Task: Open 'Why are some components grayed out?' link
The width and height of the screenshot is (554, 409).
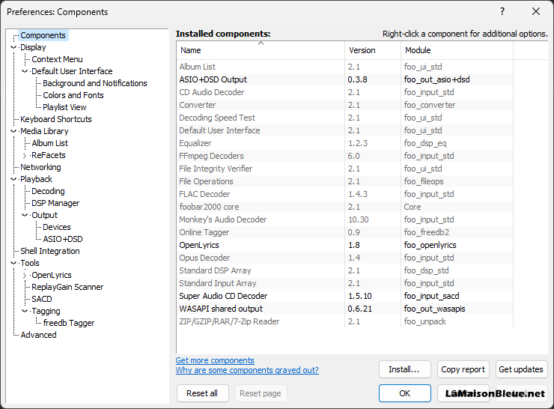Action: [247, 370]
